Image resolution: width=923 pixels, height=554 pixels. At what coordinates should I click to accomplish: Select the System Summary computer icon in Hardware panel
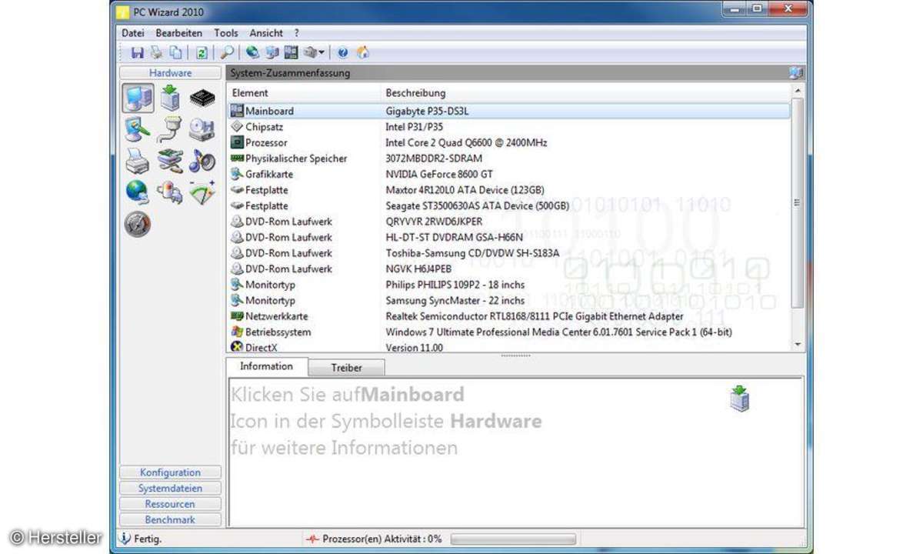[137, 98]
